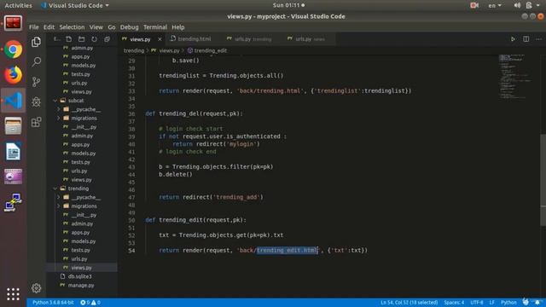Open db.sqlite3 in the file tree

click(79, 276)
